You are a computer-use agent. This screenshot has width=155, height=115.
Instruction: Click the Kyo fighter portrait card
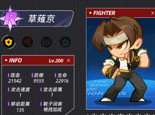(x=121, y=63)
